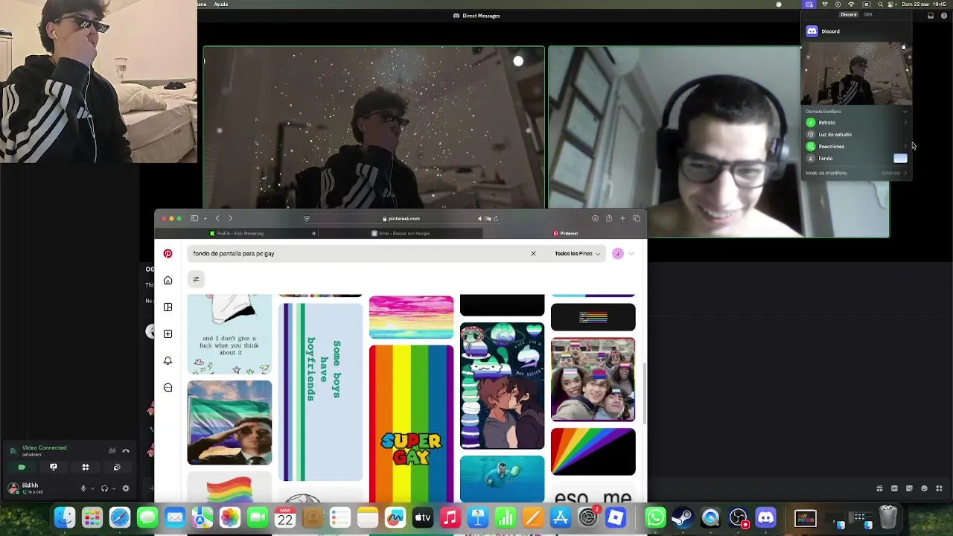
Task: Mute audio on the Kick Streaming tab
Action: coord(313,234)
